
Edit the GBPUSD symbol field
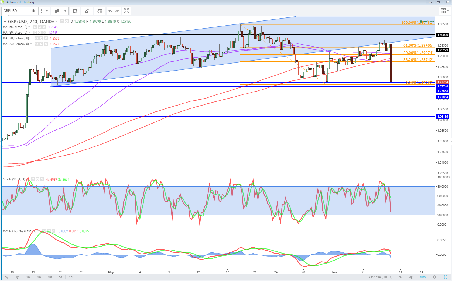point(15,11)
